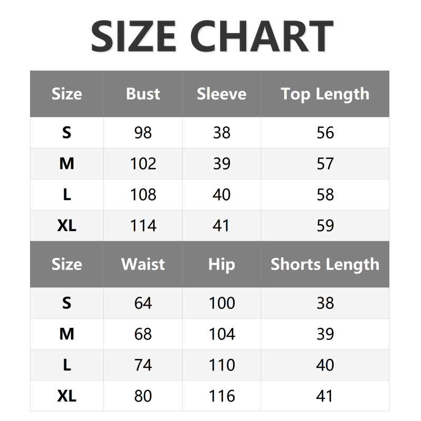
Task: Click the Shorts Length column header
Action: point(325,264)
